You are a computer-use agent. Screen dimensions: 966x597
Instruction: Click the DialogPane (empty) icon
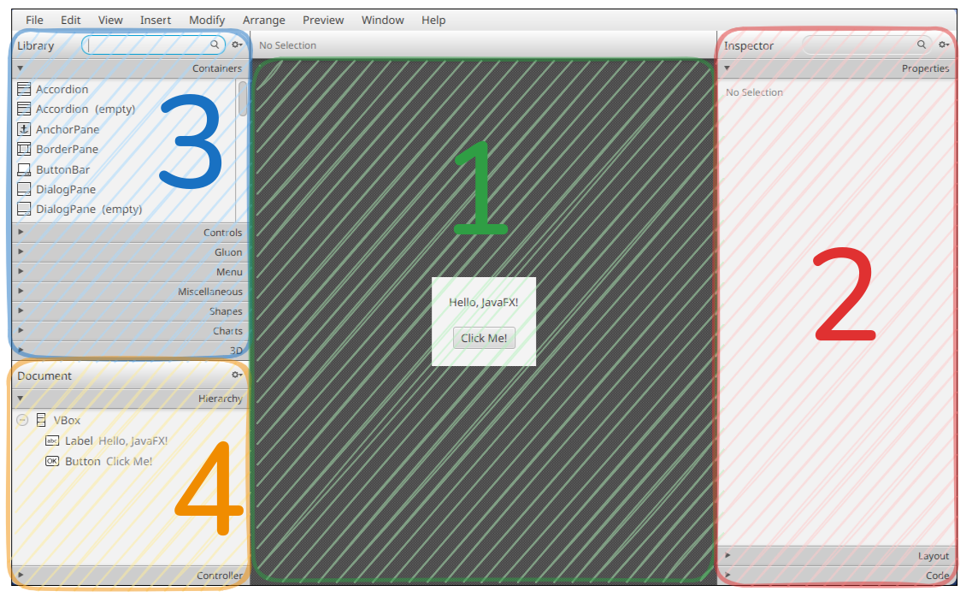point(24,209)
